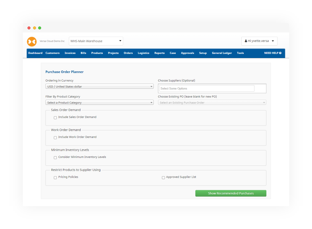The image size is (312, 229).
Task: Click the Versa Cloud orange logo
Action: [32, 41]
